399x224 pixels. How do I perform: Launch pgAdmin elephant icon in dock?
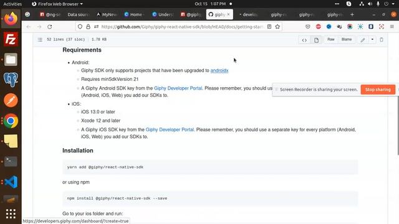[11, 80]
